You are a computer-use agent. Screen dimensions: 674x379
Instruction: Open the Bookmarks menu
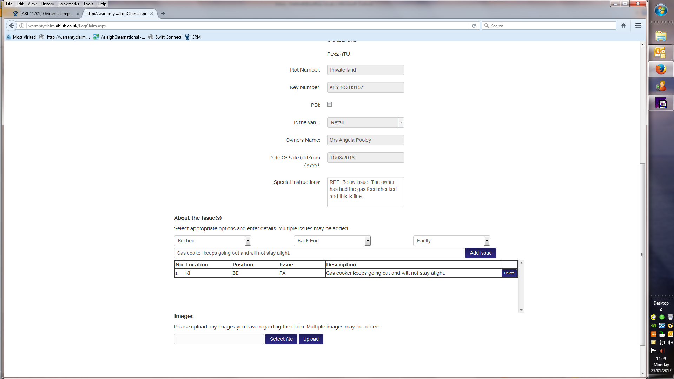point(68,4)
